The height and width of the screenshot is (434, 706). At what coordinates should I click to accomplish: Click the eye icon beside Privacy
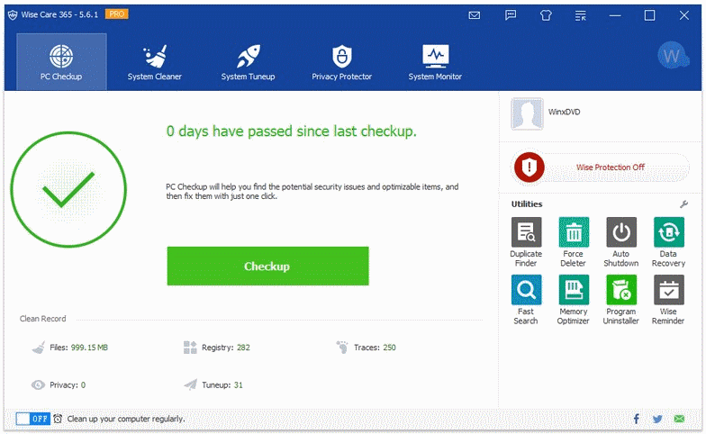(x=38, y=385)
